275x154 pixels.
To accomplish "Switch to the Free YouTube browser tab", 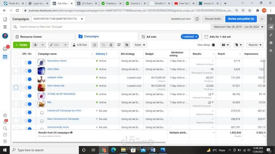I will (184, 3).
